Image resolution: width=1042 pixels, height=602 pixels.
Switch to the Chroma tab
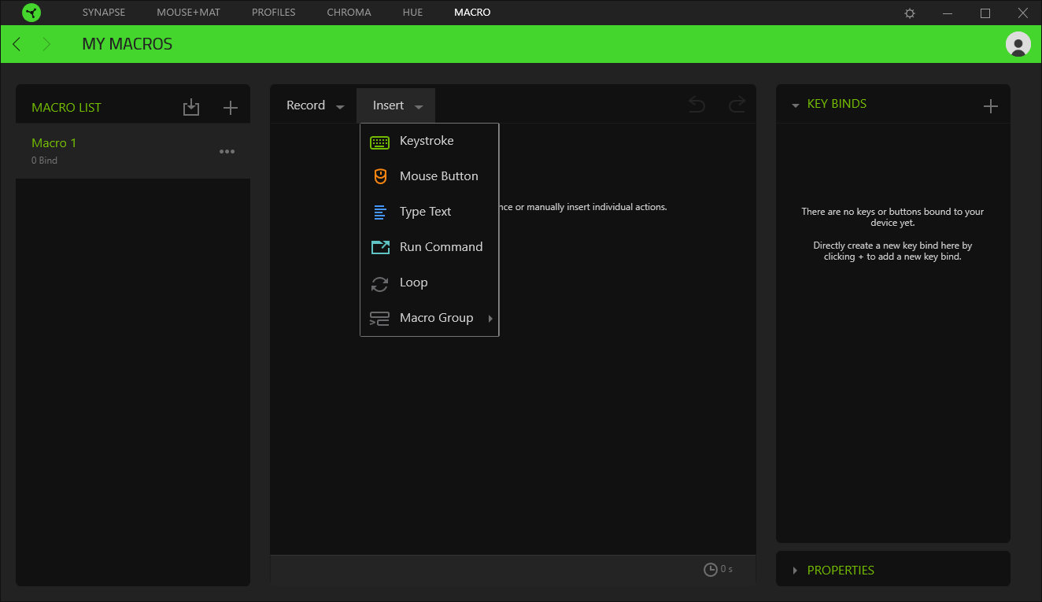pyautogui.click(x=349, y=13)
